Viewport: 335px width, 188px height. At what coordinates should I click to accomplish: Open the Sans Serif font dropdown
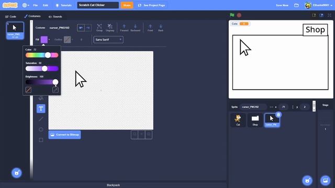[108, 40]
